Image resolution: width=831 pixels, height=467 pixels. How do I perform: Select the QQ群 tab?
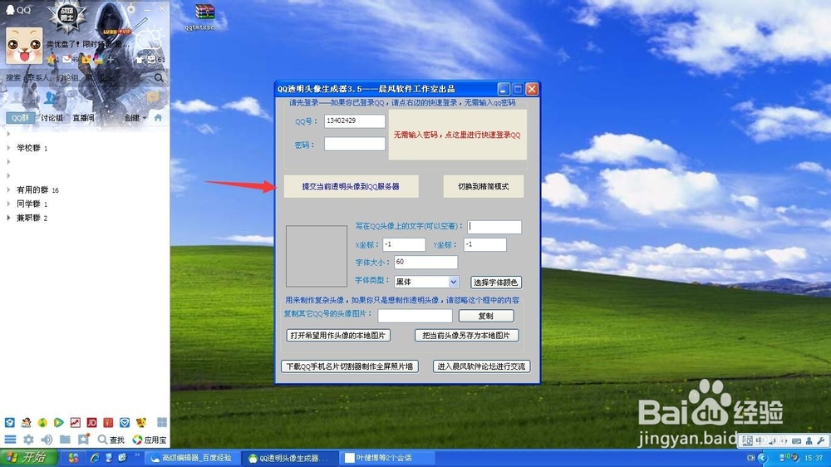pyautogui.click(x=20, y=118)
